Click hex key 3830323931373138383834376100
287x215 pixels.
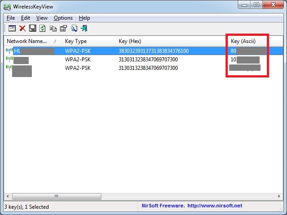[x=153, y=51]
